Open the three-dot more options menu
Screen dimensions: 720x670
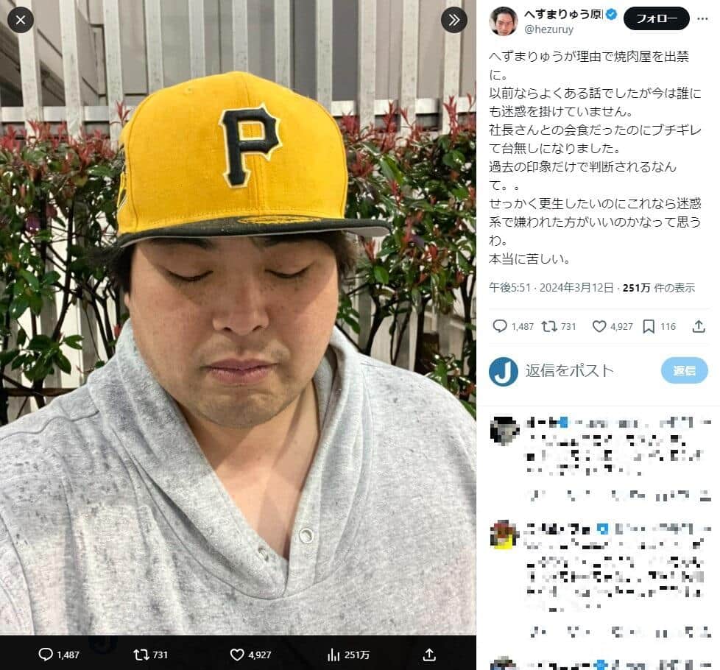pyautogui.click(x=702, y=19)
